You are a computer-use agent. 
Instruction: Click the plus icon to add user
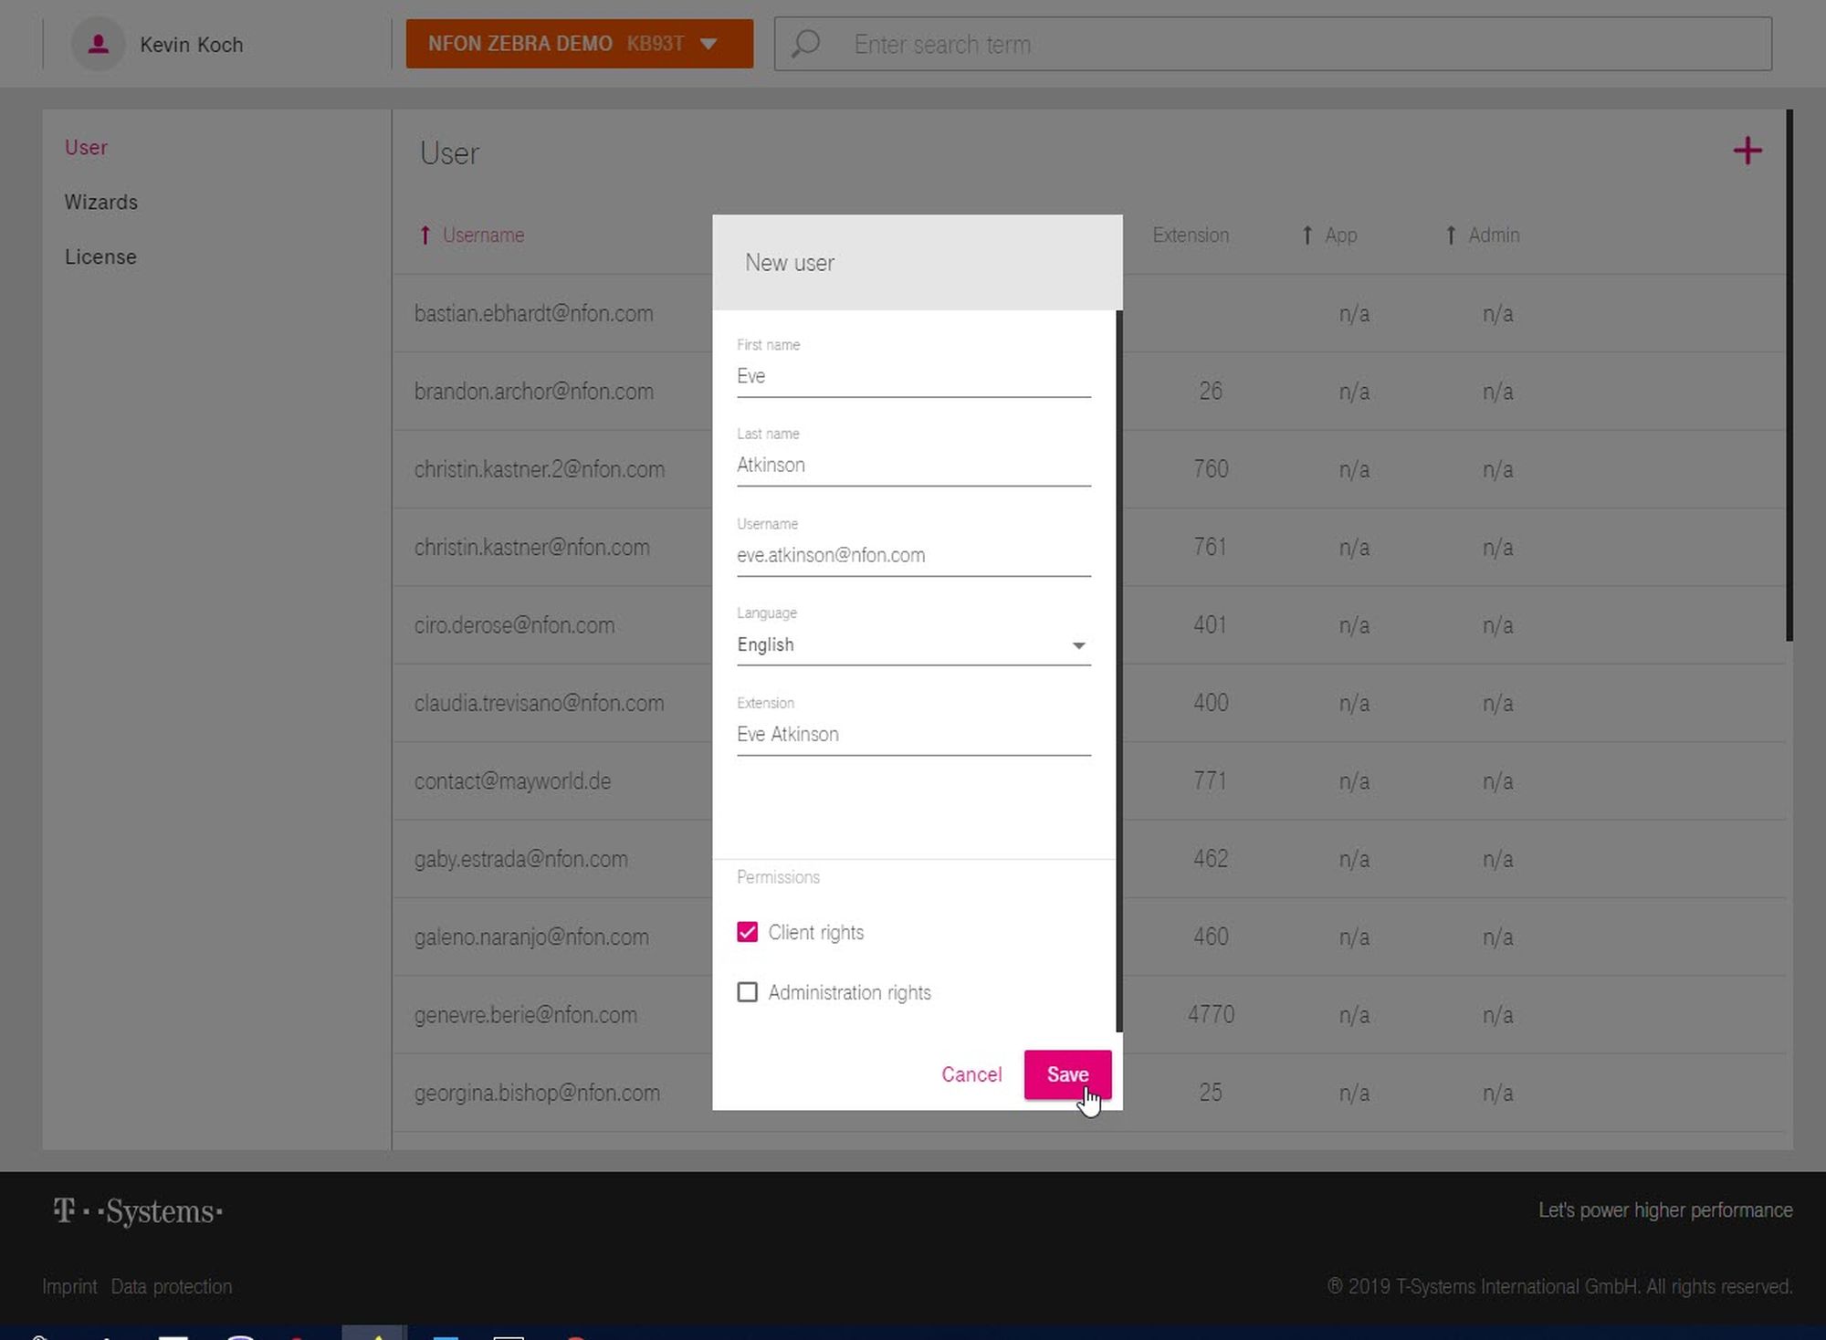(x=1747, y=151)
